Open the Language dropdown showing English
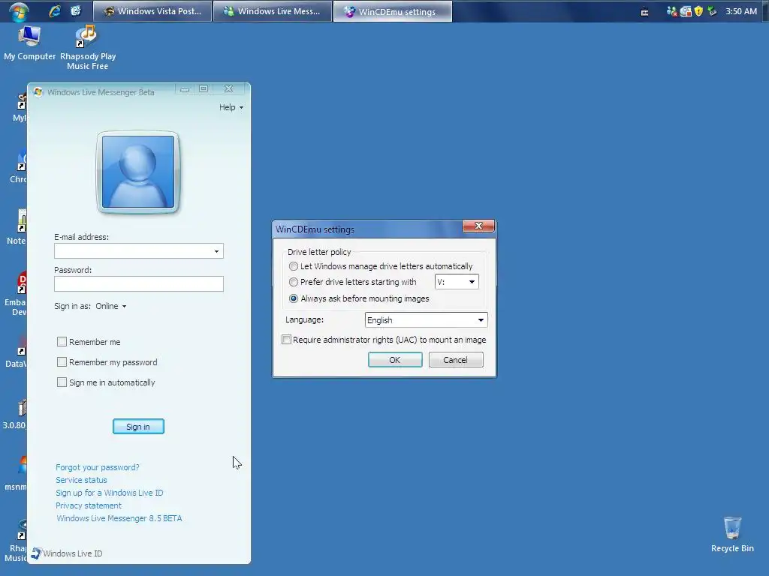This screenshot has width=769, height=576. click(427, 319)
